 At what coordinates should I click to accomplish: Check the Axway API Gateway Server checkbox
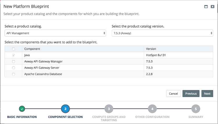(13, 68)
